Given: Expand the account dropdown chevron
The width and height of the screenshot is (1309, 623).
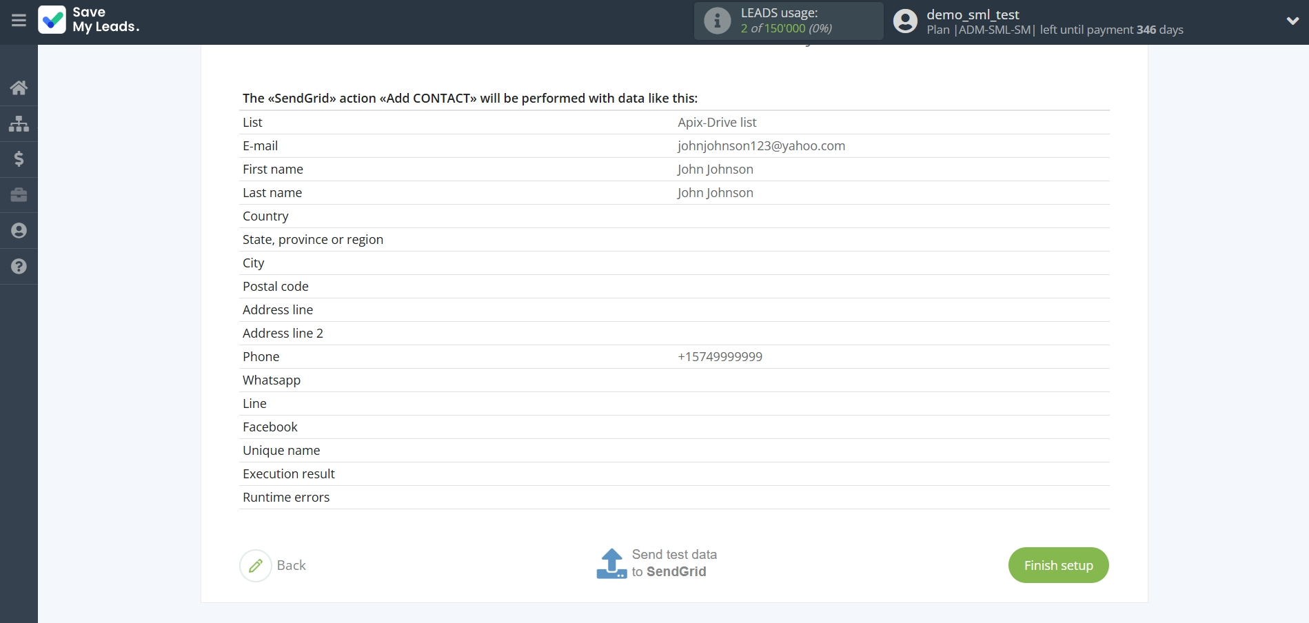Looking at the screenshot, I should click(x=1292, y=21).
